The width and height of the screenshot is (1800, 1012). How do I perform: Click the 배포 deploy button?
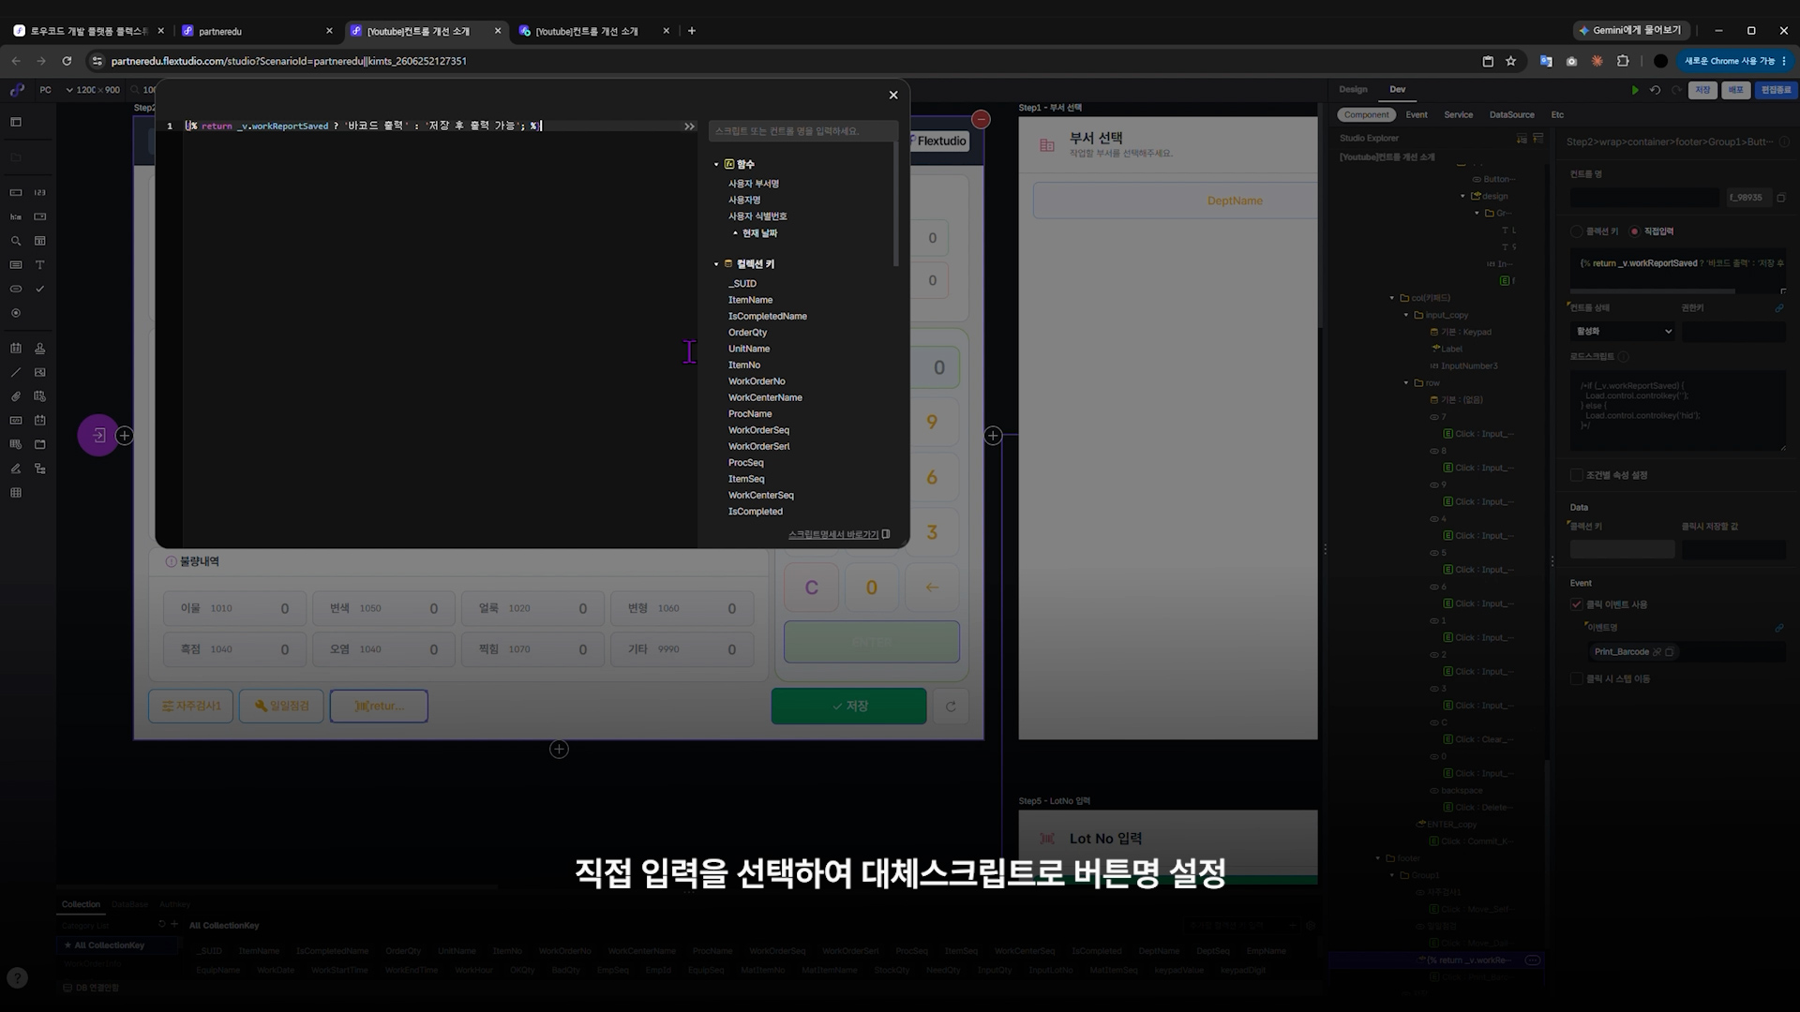coord(1735,90)
